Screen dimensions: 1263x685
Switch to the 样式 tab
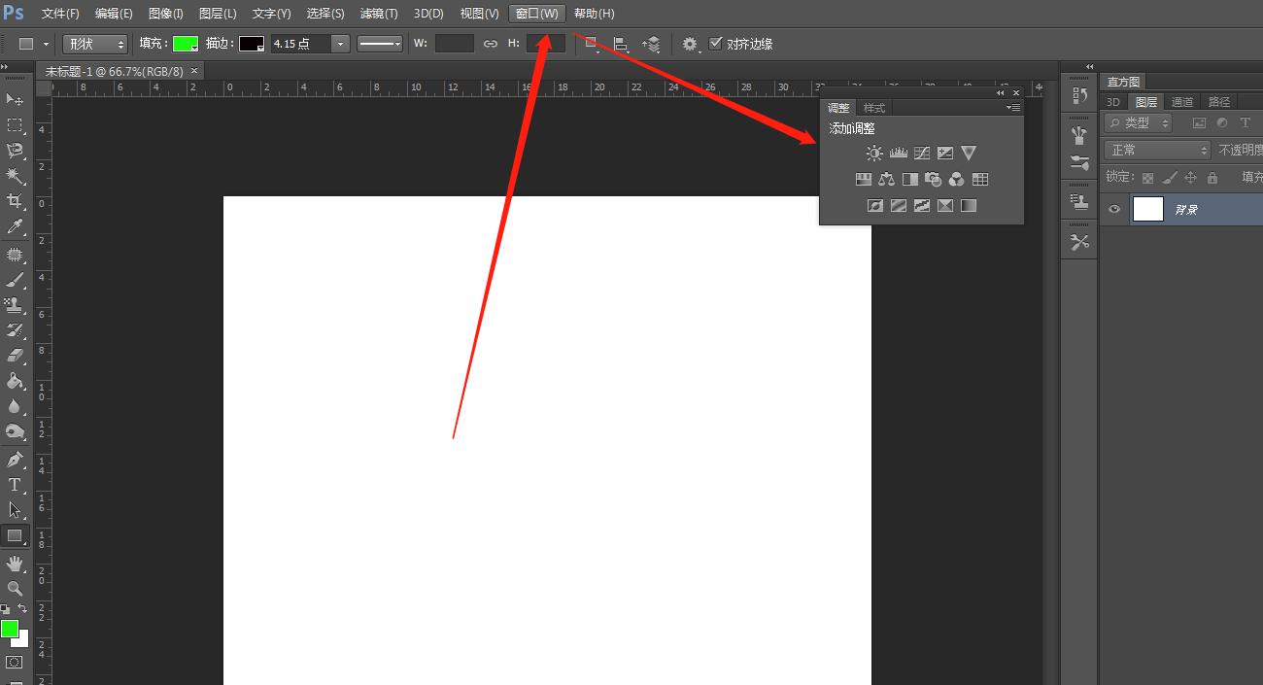[874, 108]
